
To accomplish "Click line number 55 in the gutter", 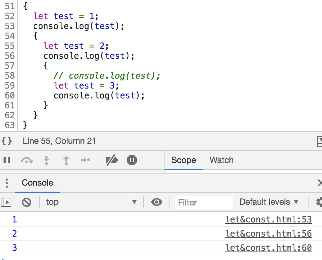I will [10, 46].
